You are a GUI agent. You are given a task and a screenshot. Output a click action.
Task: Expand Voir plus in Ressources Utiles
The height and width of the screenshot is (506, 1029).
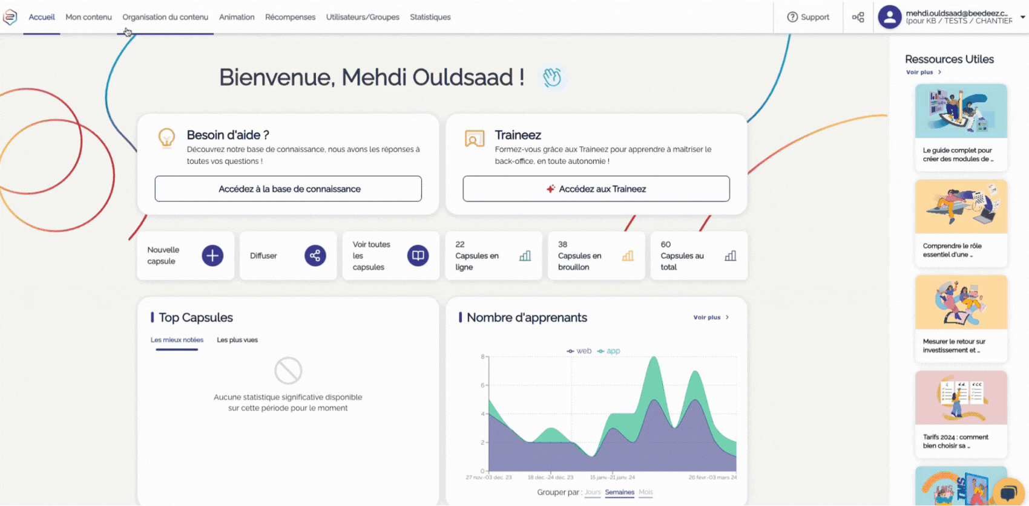923,73
